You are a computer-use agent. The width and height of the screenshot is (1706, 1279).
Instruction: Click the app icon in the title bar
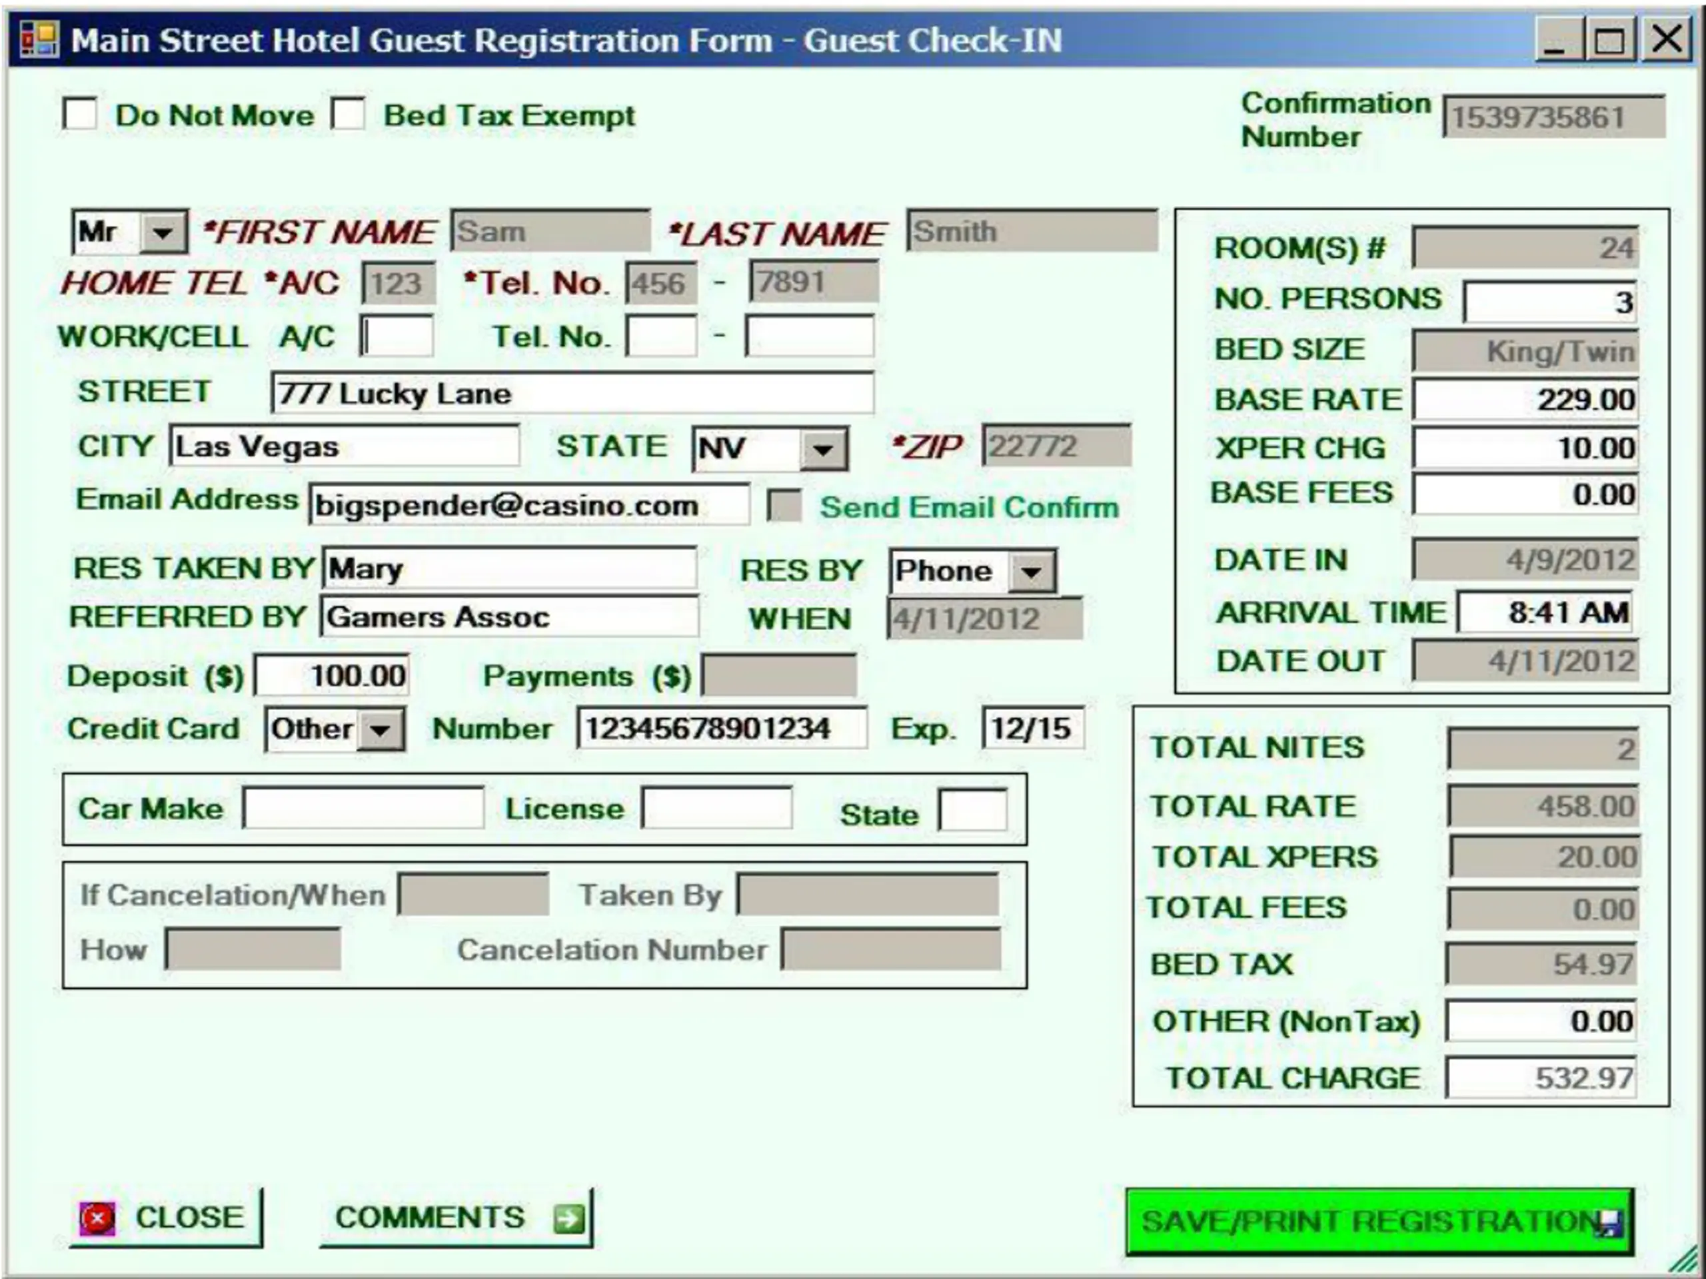coord(39,39)
